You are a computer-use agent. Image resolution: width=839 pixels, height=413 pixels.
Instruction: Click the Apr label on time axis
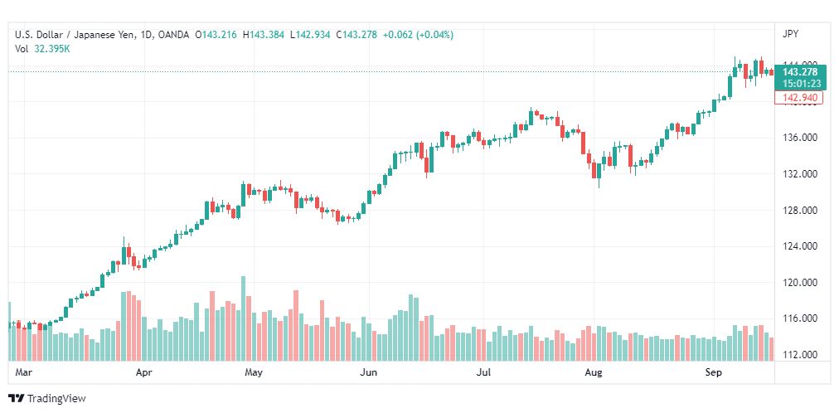coord(143,373)
